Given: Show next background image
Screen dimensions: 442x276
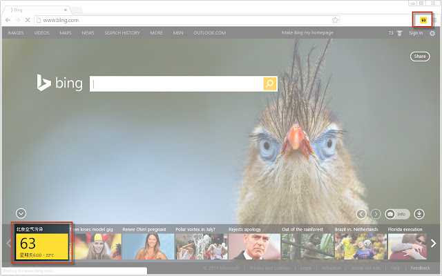Looking at the screenshot, I should (376, 214).
